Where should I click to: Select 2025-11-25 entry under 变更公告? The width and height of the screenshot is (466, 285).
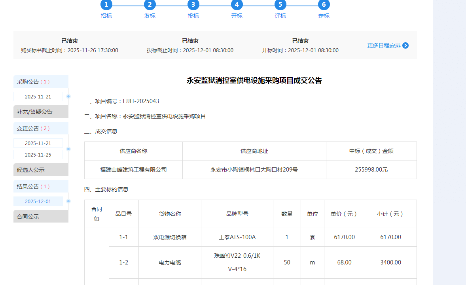[38, 155]
